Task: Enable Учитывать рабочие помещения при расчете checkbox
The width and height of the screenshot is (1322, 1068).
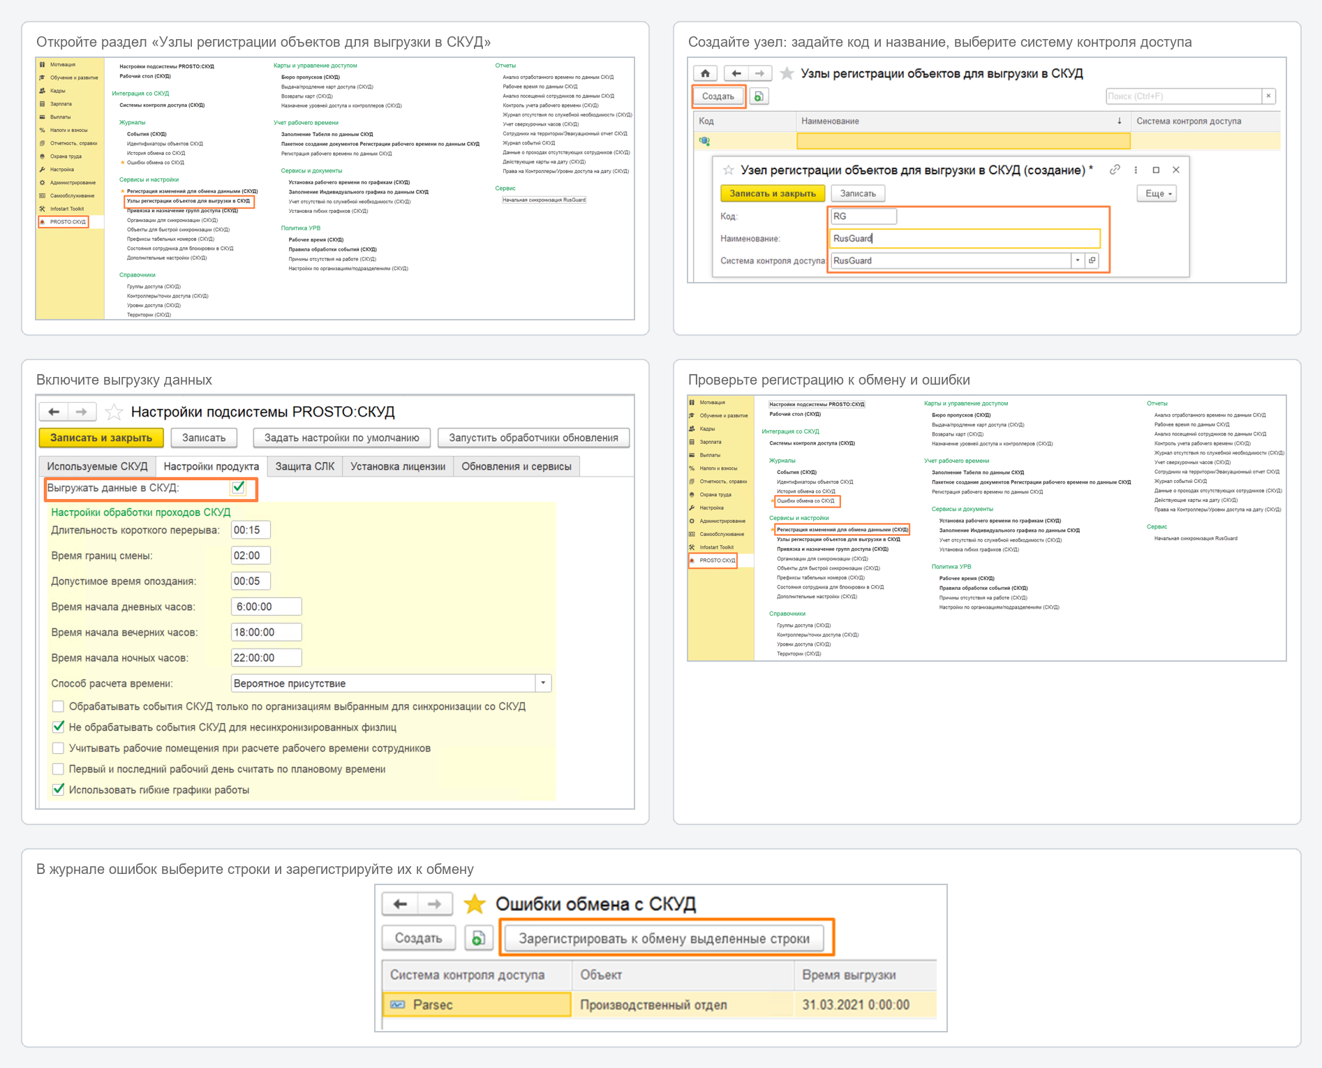Action: 59,748
